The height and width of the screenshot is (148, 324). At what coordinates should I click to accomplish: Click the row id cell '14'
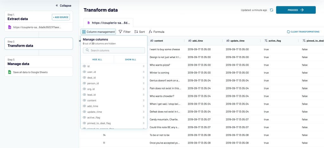104,135
